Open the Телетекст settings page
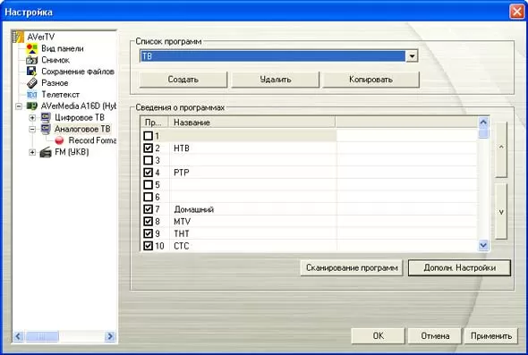 point(60,95)
